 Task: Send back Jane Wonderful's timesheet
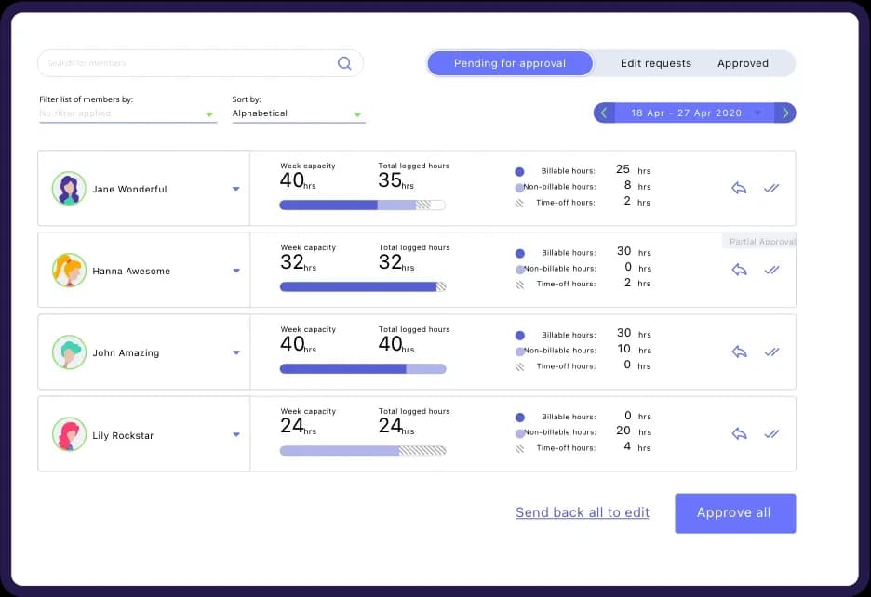tap(739, 188)
